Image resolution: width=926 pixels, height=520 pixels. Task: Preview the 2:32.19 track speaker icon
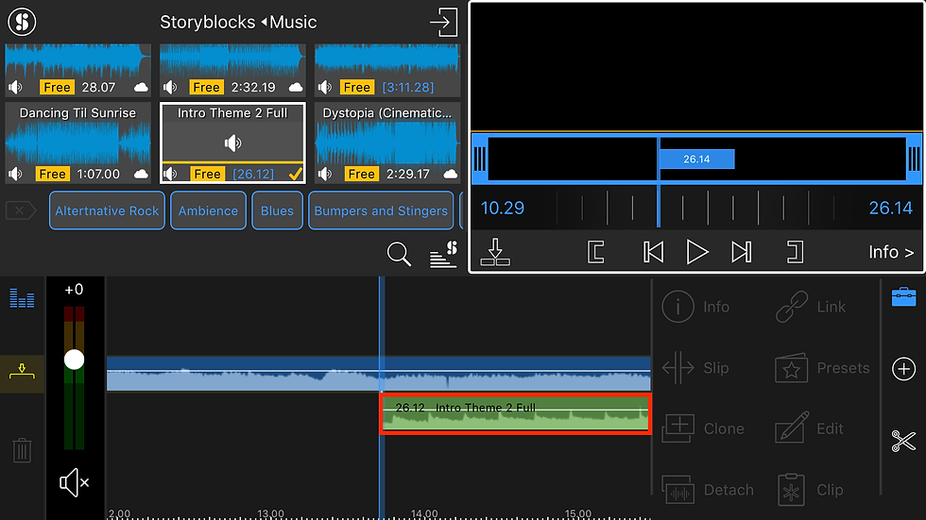(x=170, y=87)
